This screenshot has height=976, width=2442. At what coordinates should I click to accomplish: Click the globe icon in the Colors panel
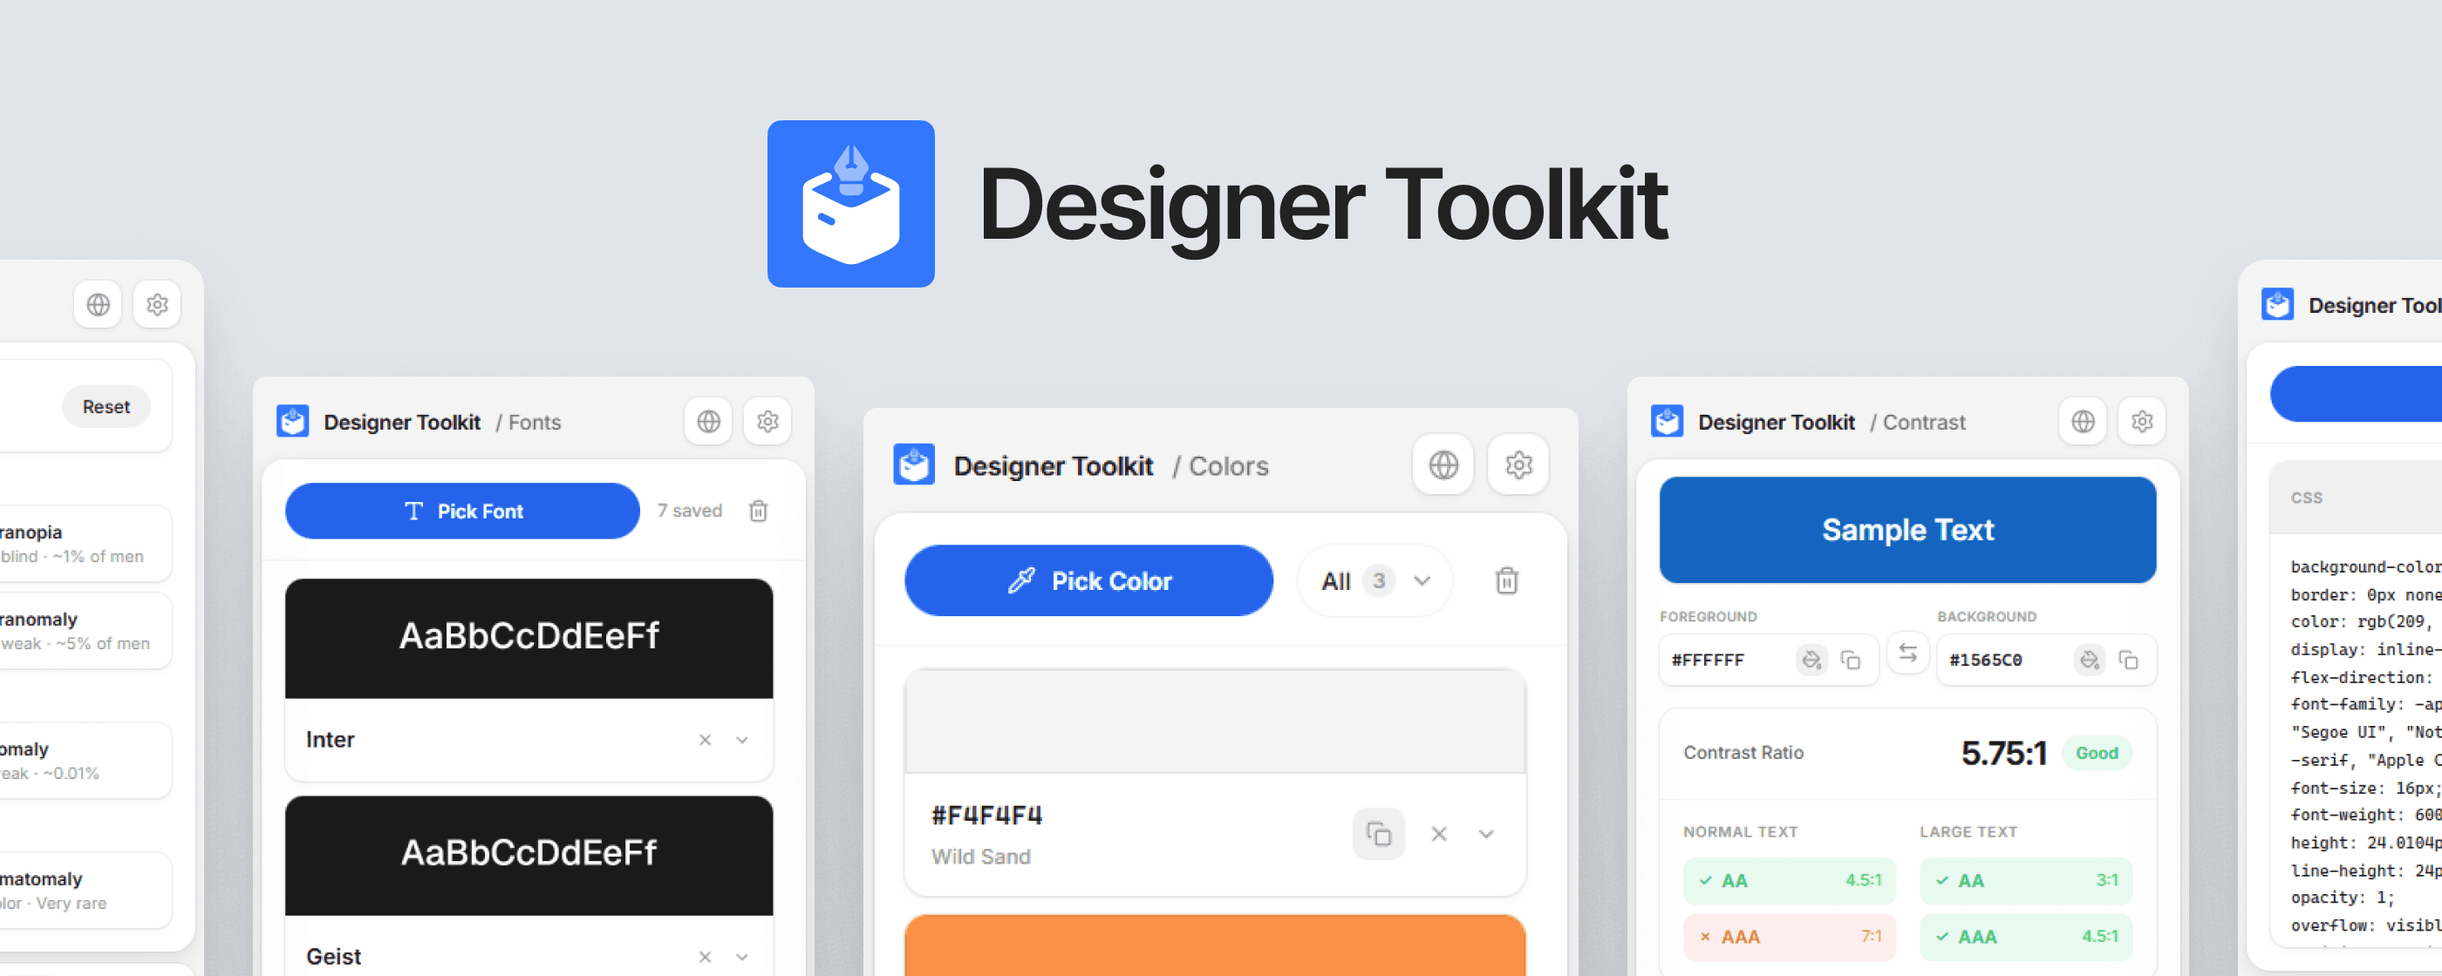pos(1442,465)
